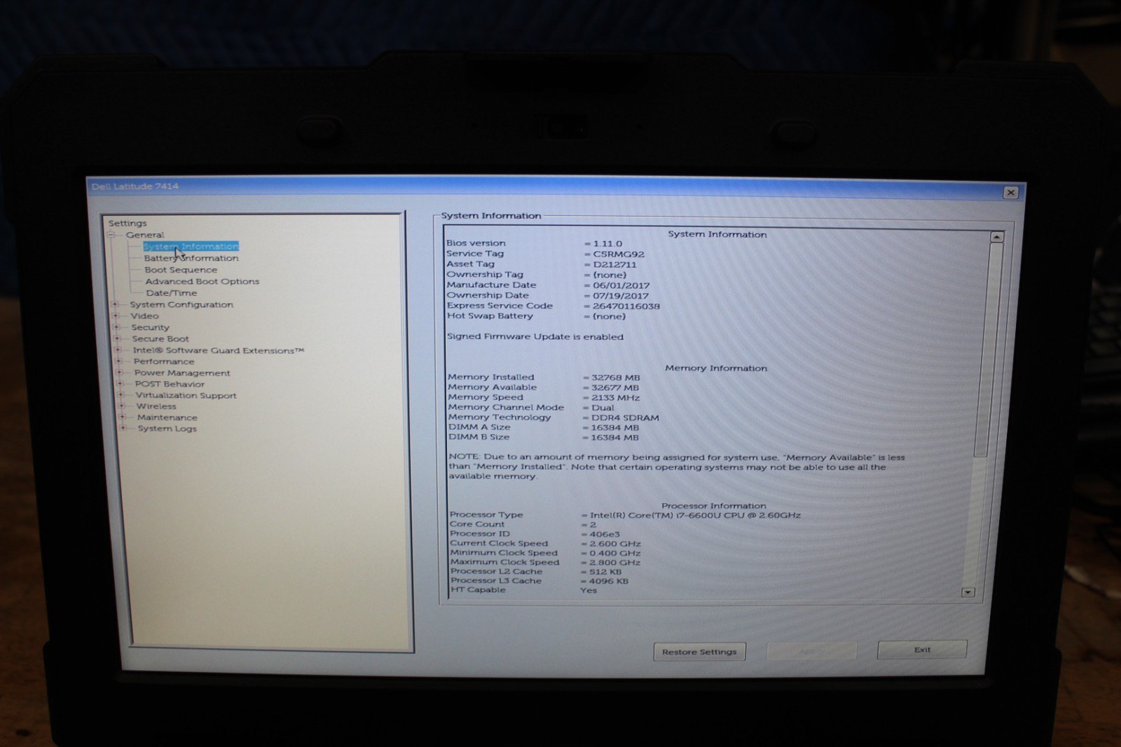1121x747 pixels.
Task: Expand the Security settings section
Action: [x=116, y=327]
